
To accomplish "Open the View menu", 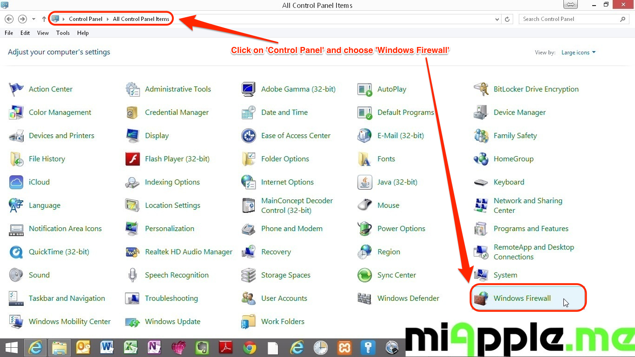I will [x=43, y=33].
